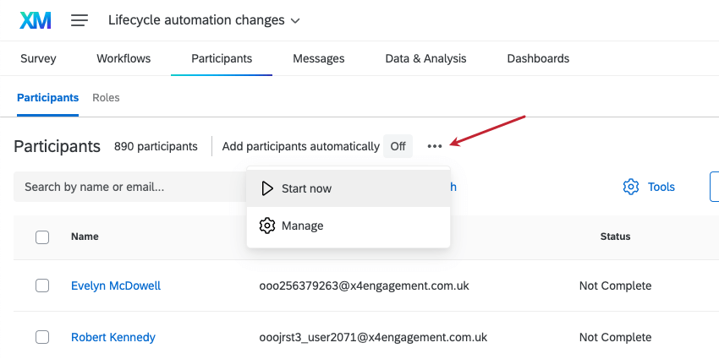Click the Start now play icon
Screen dimensions: 719x359
(x=267, y=188)
